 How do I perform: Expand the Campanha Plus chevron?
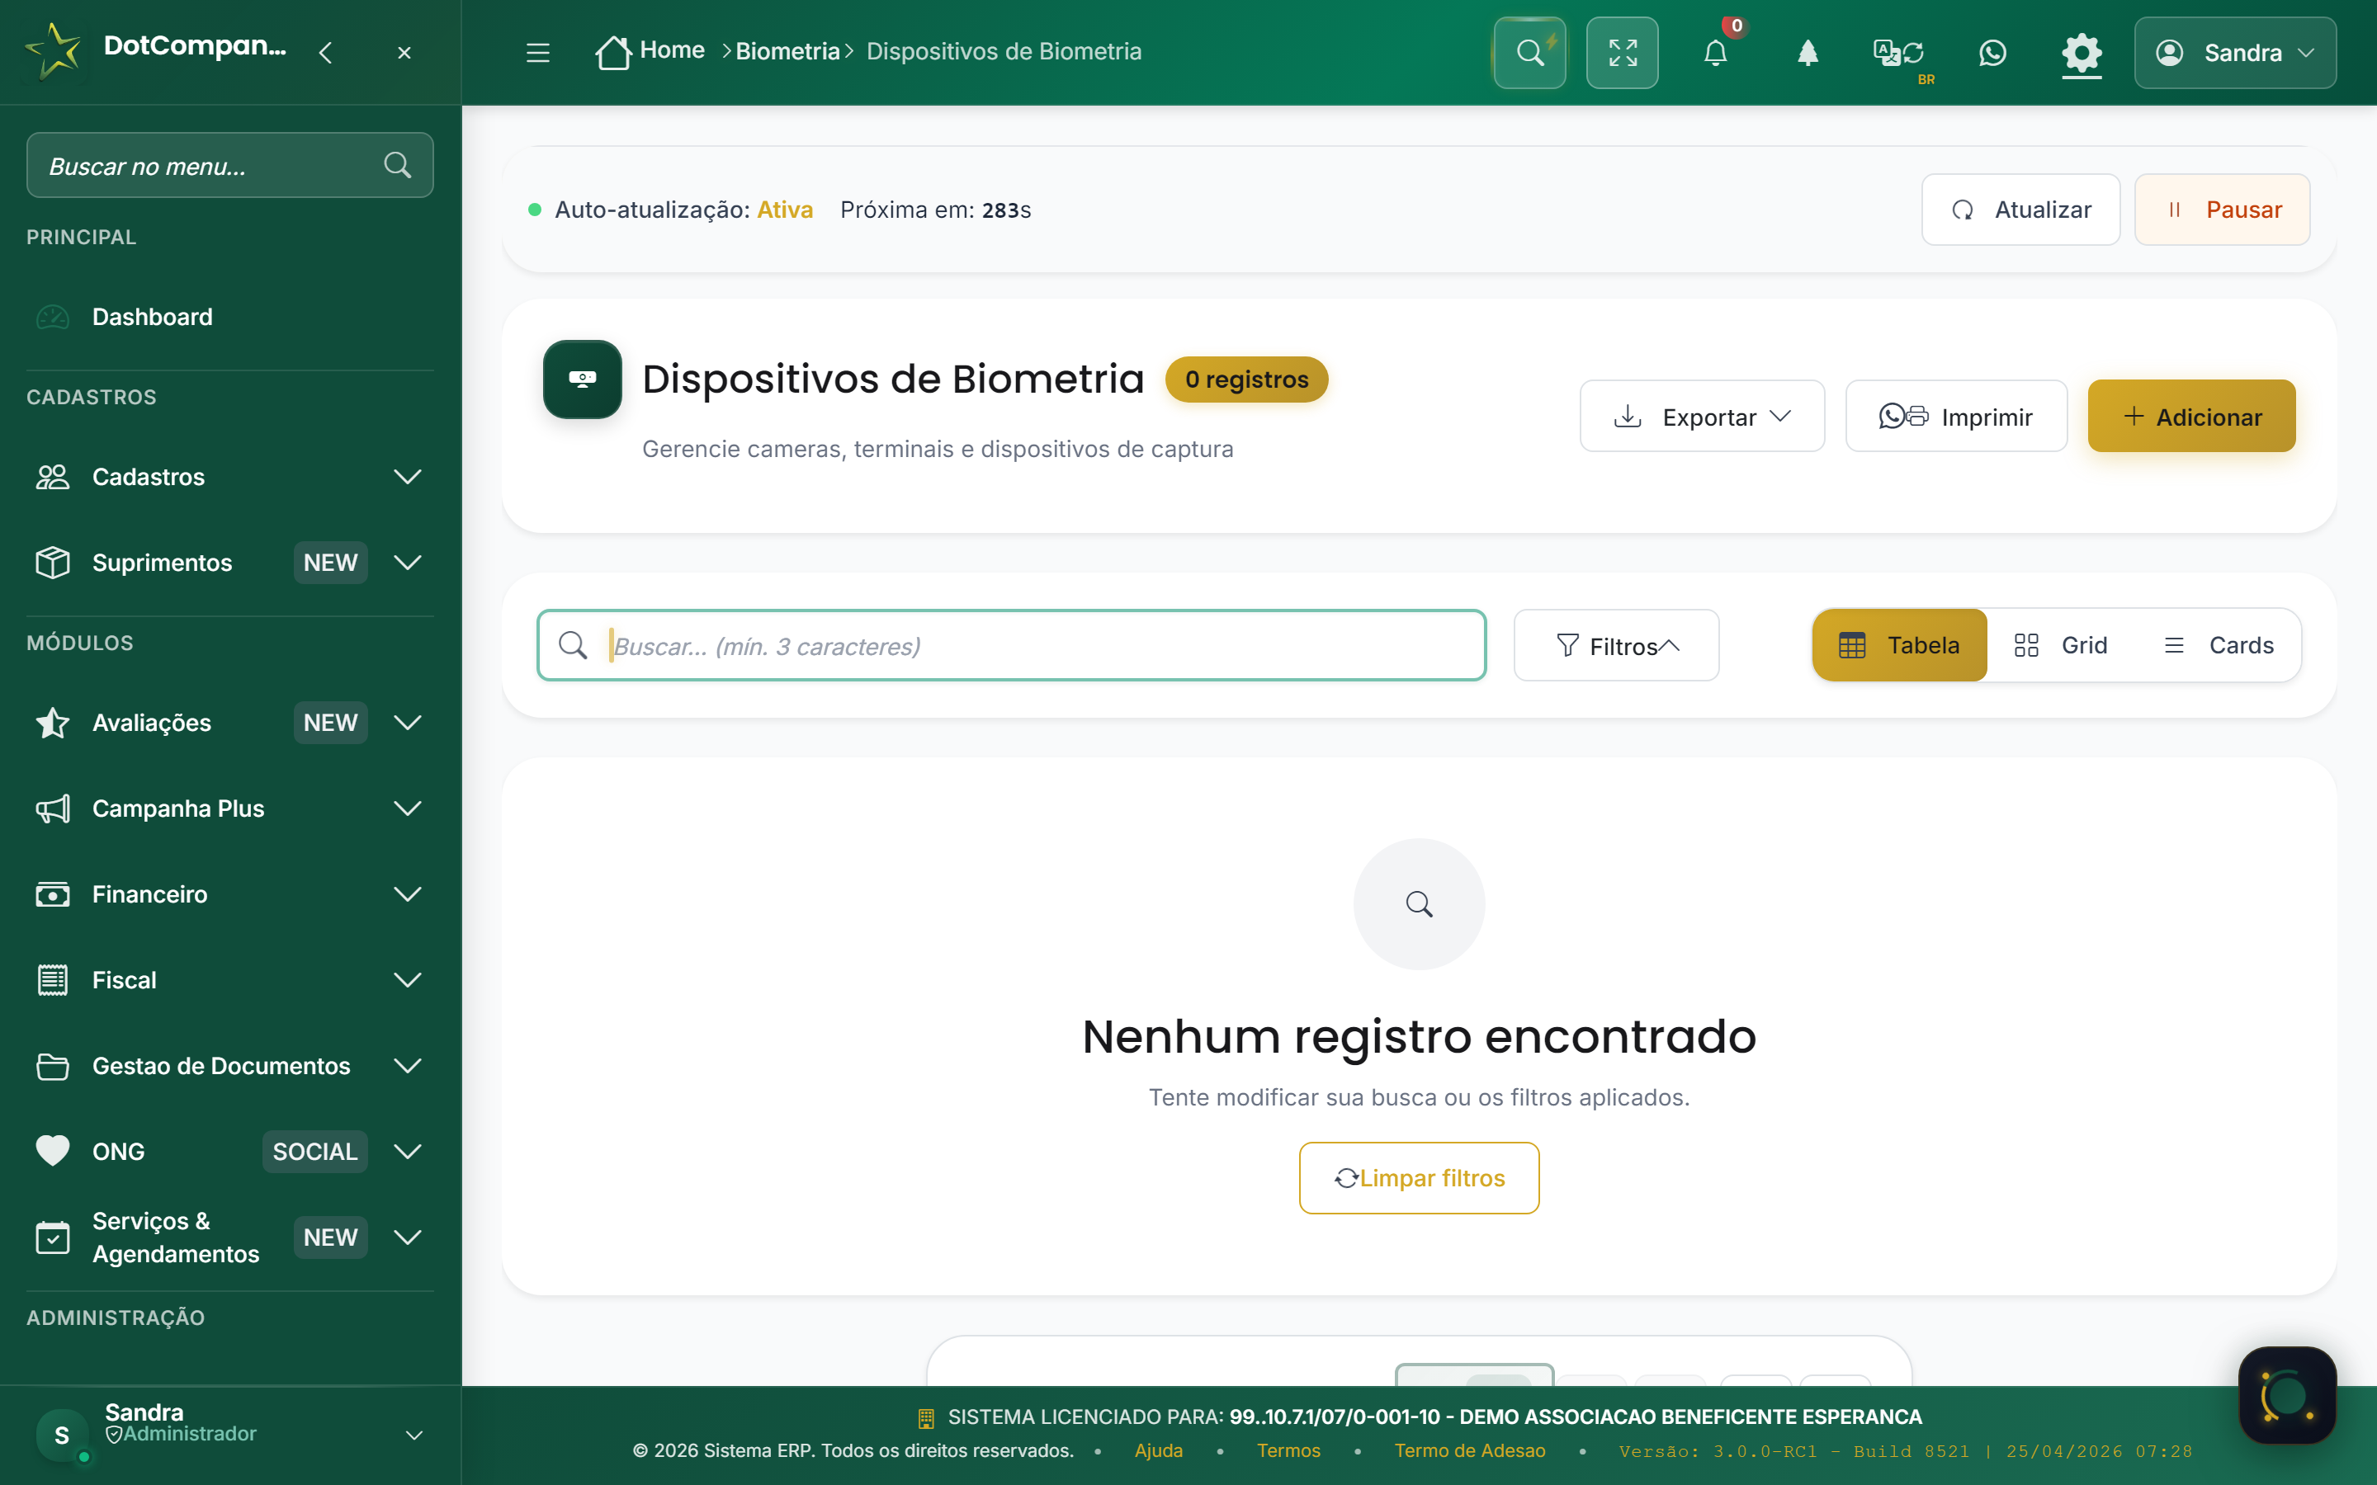pos(408,808)
